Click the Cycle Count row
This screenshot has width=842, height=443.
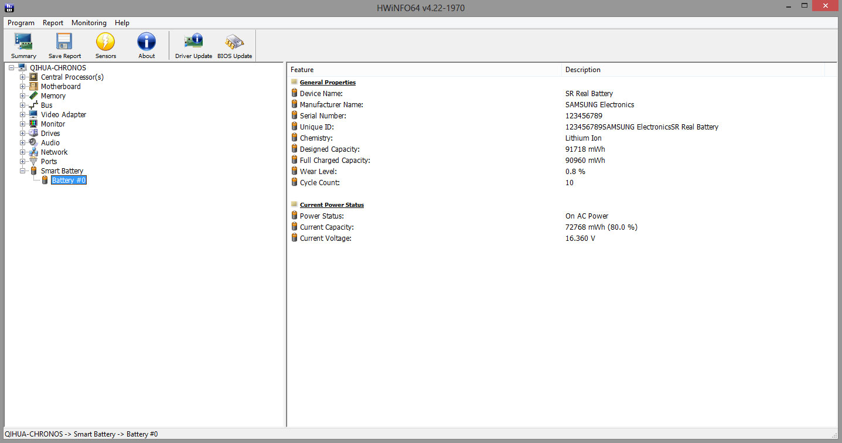point(563,183)
